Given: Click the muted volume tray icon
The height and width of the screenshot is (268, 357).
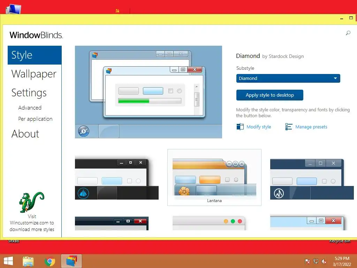Looking at the screenshot, I should pyautogui.click(x=324, y=261).
